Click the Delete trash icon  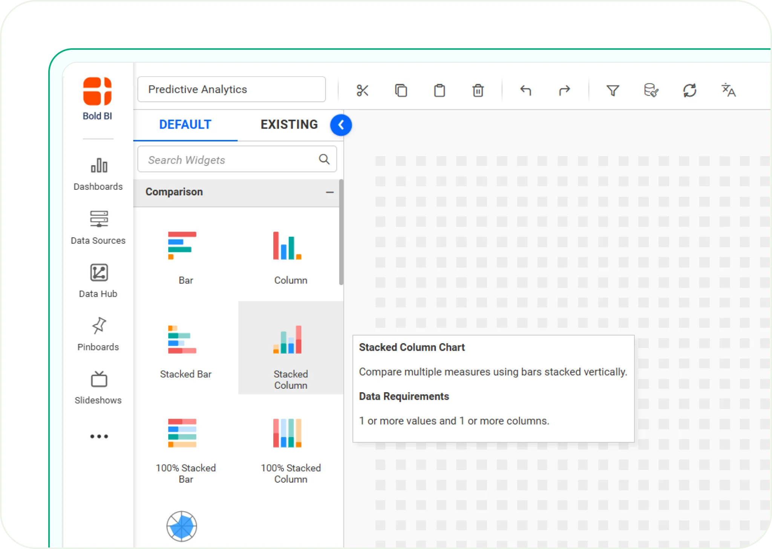(478, 90)
